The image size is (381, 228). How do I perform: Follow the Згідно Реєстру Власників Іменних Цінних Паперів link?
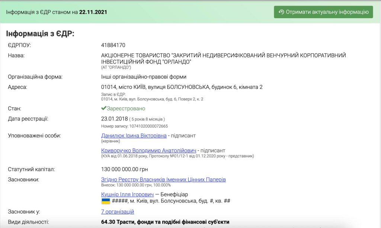pyautogui.click(x=163, y=179)
